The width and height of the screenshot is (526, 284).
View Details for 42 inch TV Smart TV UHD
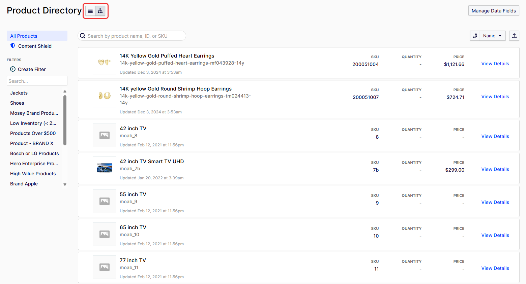tap(495, 169)
